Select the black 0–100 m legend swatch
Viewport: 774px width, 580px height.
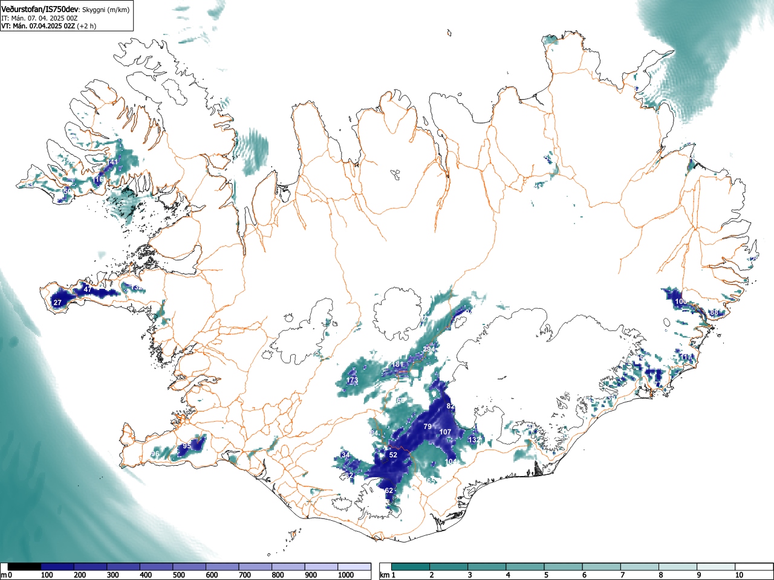point(25,567)
